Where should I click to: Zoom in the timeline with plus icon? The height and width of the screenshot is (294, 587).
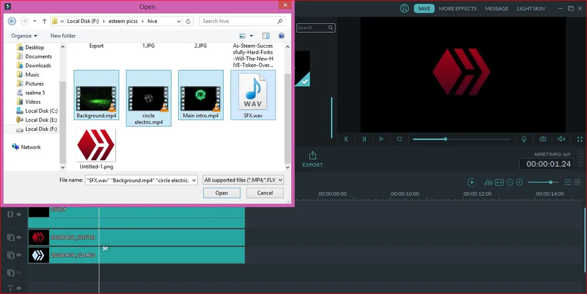point(520,183)
